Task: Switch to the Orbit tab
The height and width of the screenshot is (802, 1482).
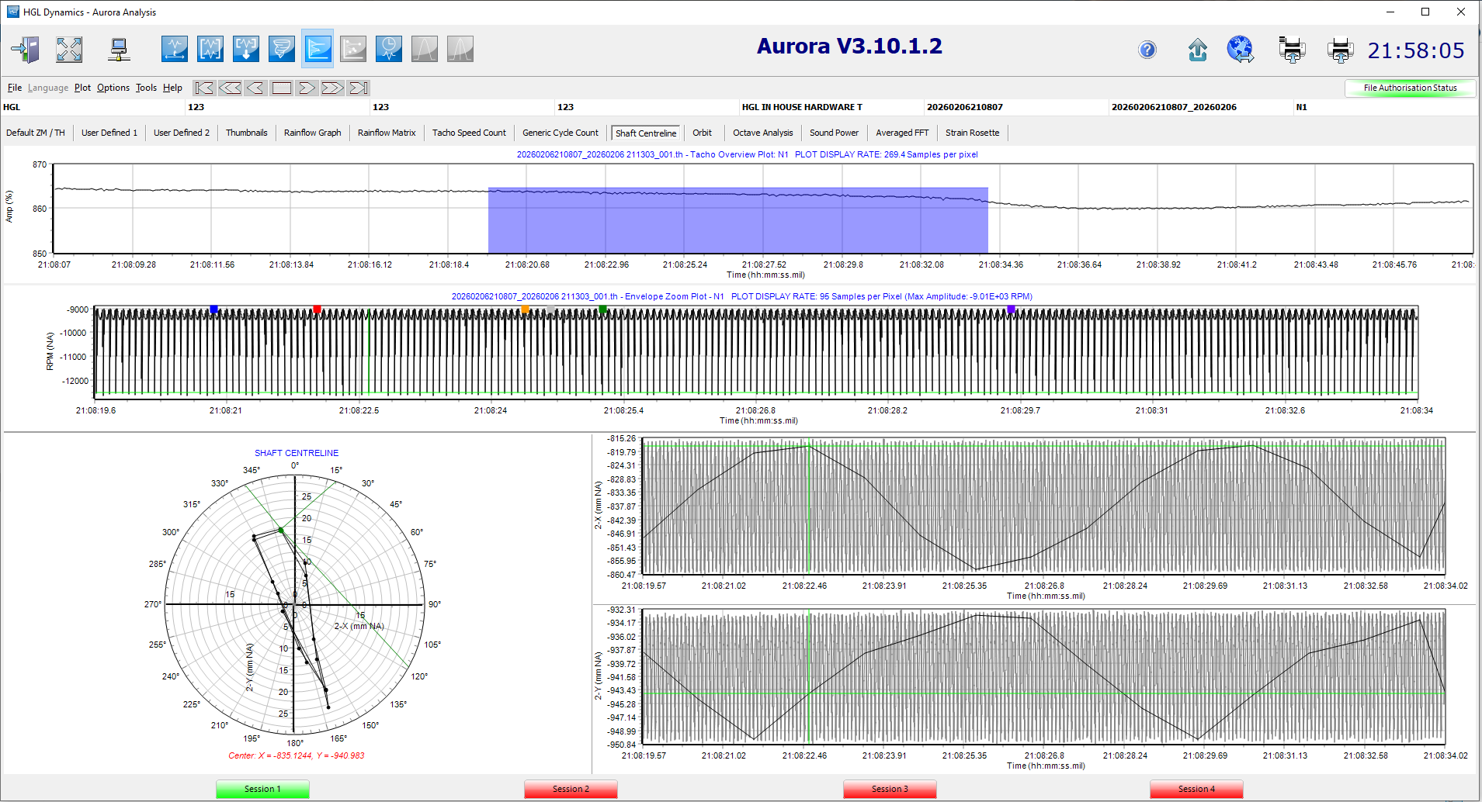Action: 702,133
